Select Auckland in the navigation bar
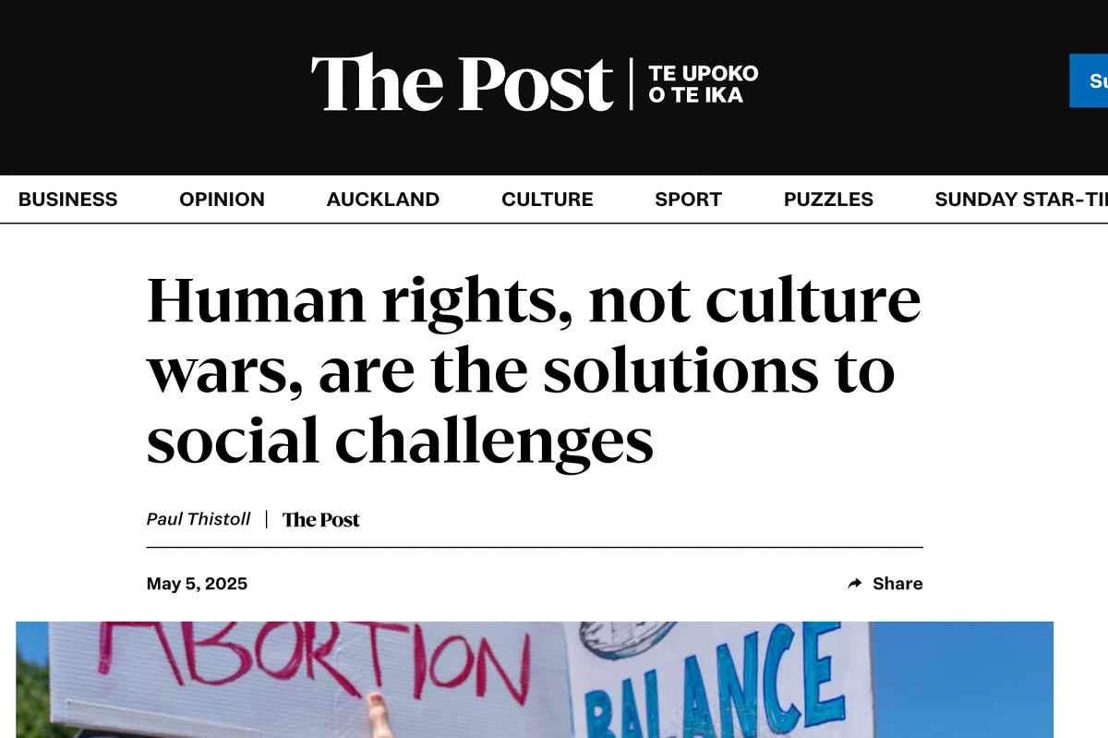The width and height of the screenshot is (1108, 738). point(383,200)
